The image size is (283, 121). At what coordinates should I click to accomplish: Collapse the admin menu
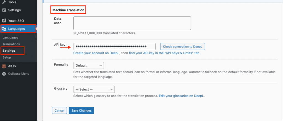19,74
